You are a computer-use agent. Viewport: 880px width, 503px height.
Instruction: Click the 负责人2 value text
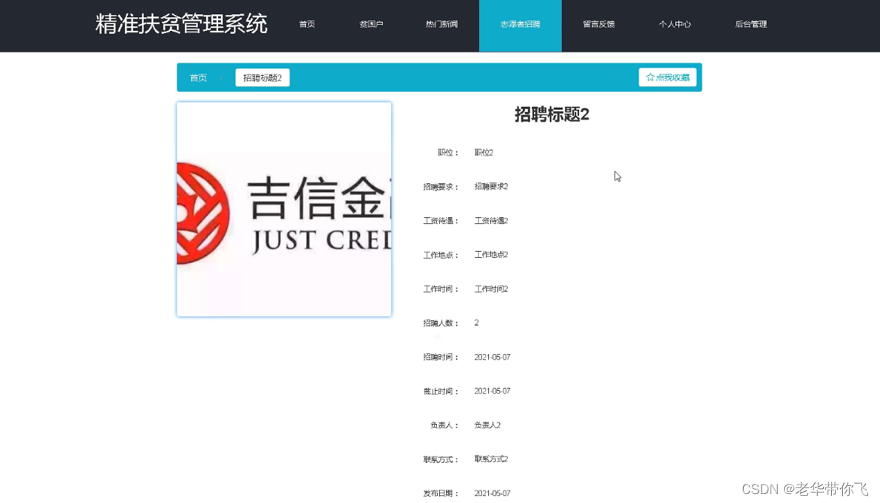click(487, 425)
